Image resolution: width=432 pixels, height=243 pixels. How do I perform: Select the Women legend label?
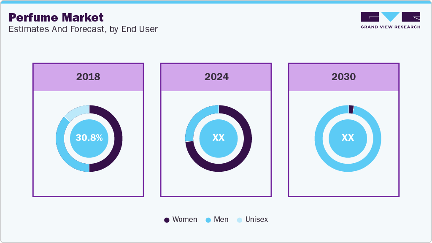tap(185, 219)
